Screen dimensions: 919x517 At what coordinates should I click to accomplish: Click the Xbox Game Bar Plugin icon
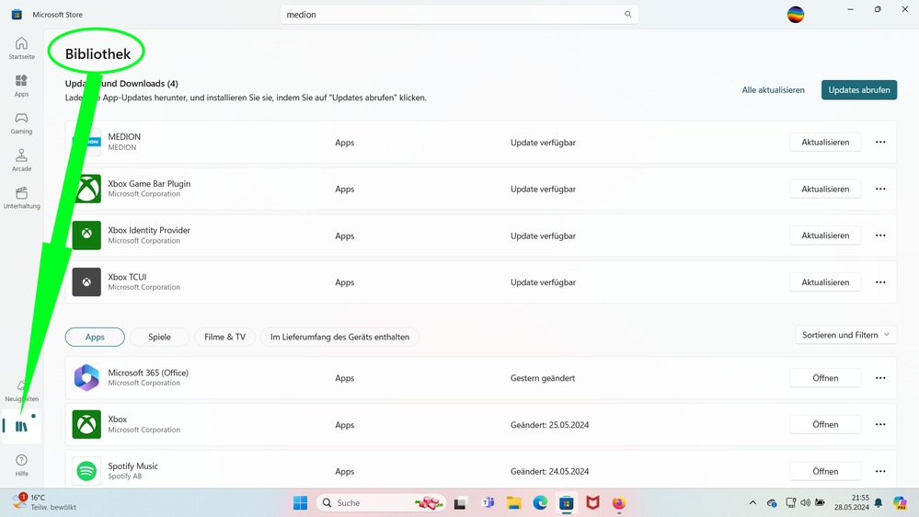(x=86, y=189)
